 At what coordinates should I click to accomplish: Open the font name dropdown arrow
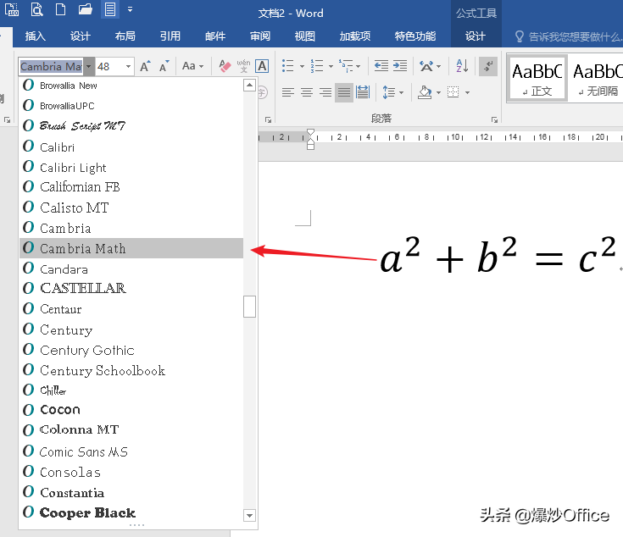point(89,66)
